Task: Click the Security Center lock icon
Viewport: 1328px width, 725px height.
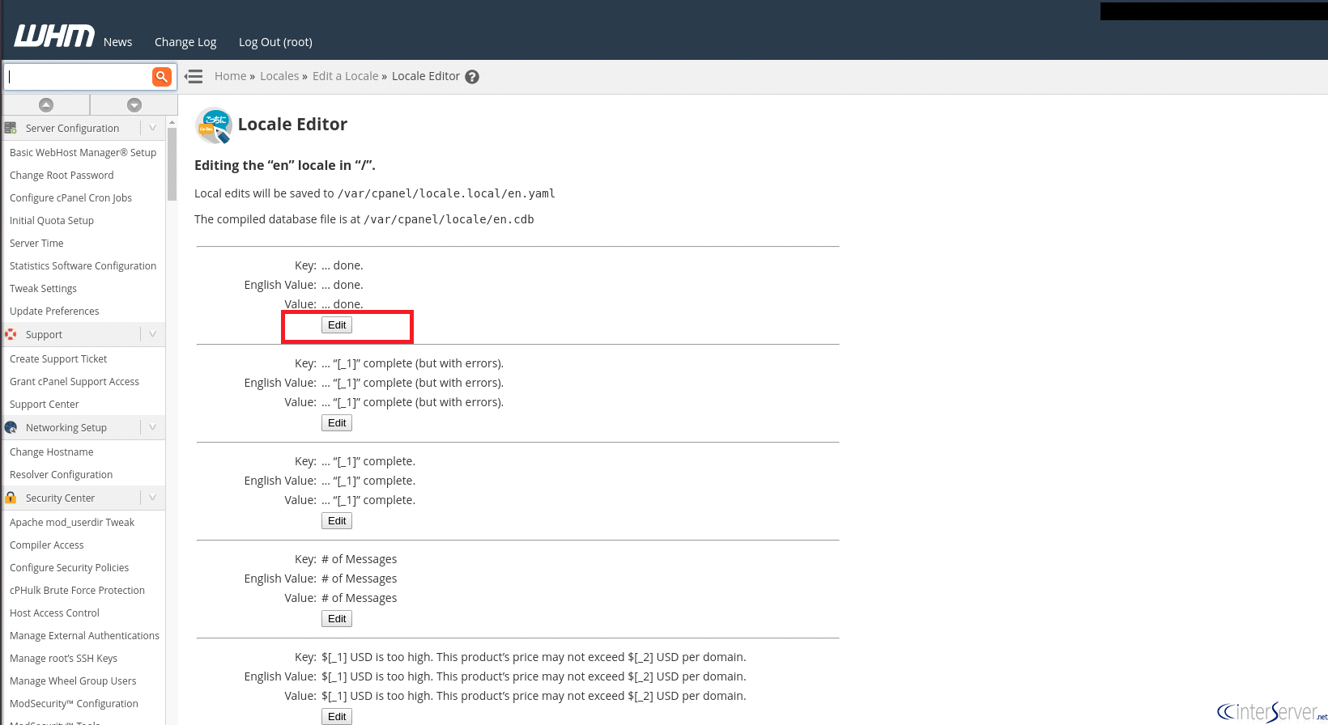Action: (11, 498)
